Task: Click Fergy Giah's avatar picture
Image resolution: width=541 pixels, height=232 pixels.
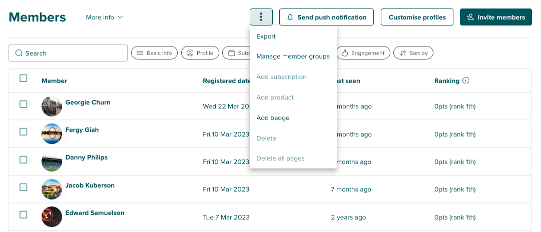Action: 52,133
